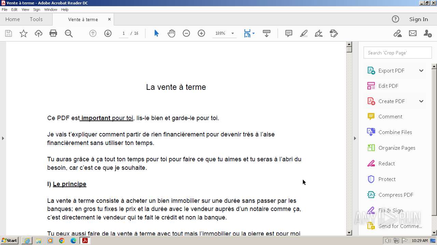
Task: Open Microsoft Edge from the taskbar
Action: (73, 241)
